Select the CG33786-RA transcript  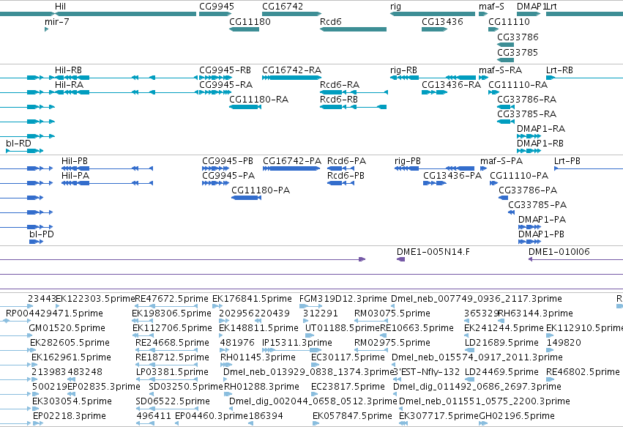(506, 106)
